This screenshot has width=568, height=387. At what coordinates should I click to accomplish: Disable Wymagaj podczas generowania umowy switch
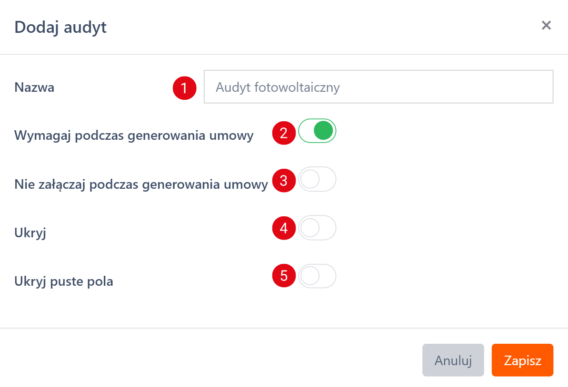pos(317,131)
